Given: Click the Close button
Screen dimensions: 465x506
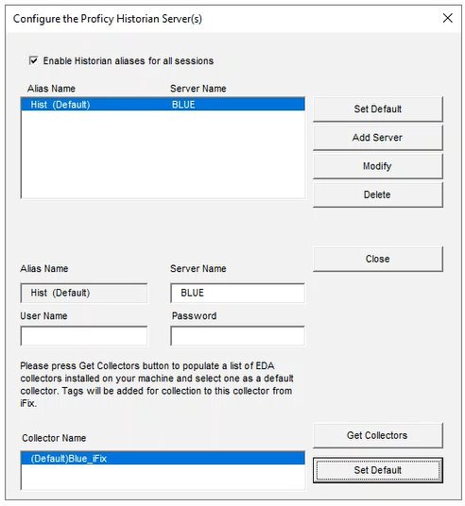Looking at the screenshot, I should pos(378,259).
